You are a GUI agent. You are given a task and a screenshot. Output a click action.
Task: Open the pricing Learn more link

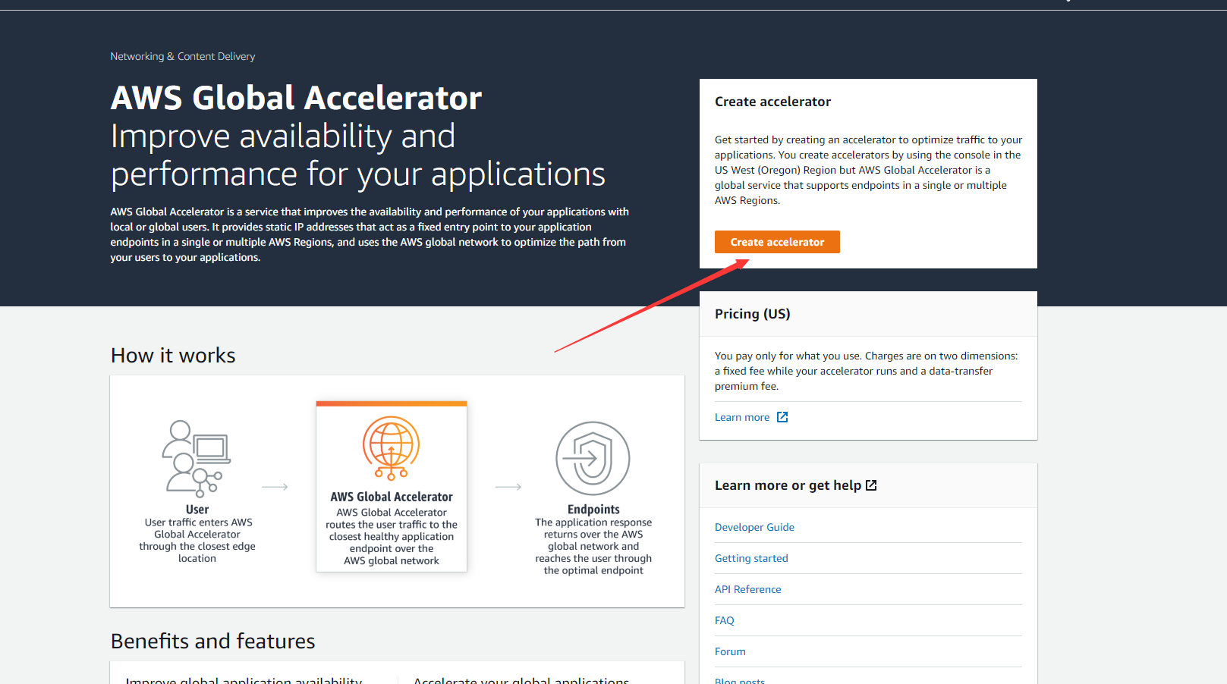point(741,417)
